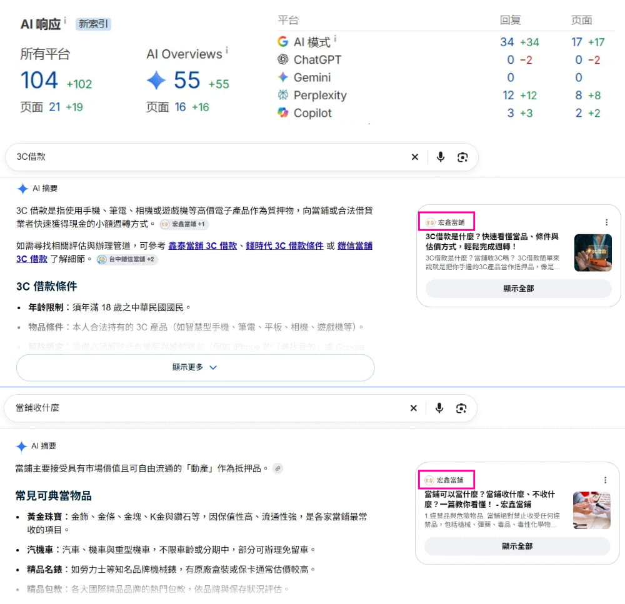Click the 年齡限制 bullet item

point(109,307)
